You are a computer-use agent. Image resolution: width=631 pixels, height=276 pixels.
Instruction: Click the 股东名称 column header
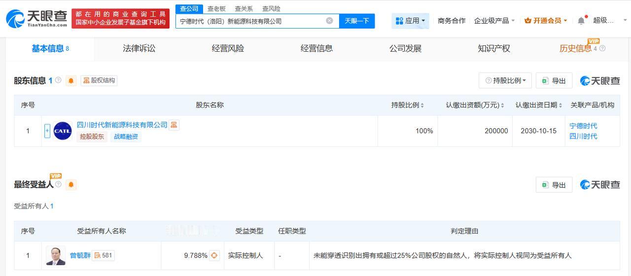[210, 105]
